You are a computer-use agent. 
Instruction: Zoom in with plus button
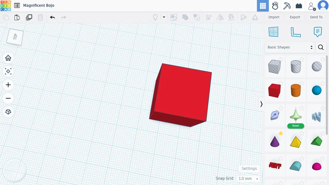pyautogui.click(x=8, y=85)
